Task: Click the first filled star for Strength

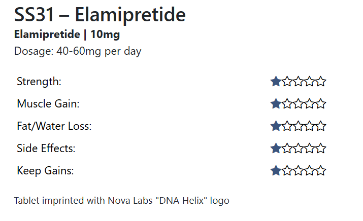Action: coord(276,81)
